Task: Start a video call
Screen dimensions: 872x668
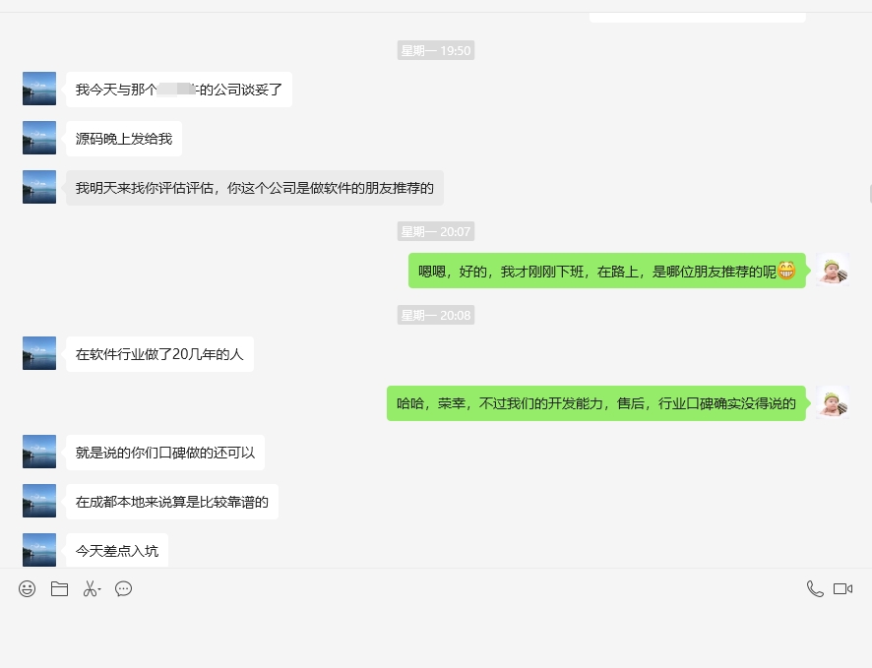Action: [842, 589]
